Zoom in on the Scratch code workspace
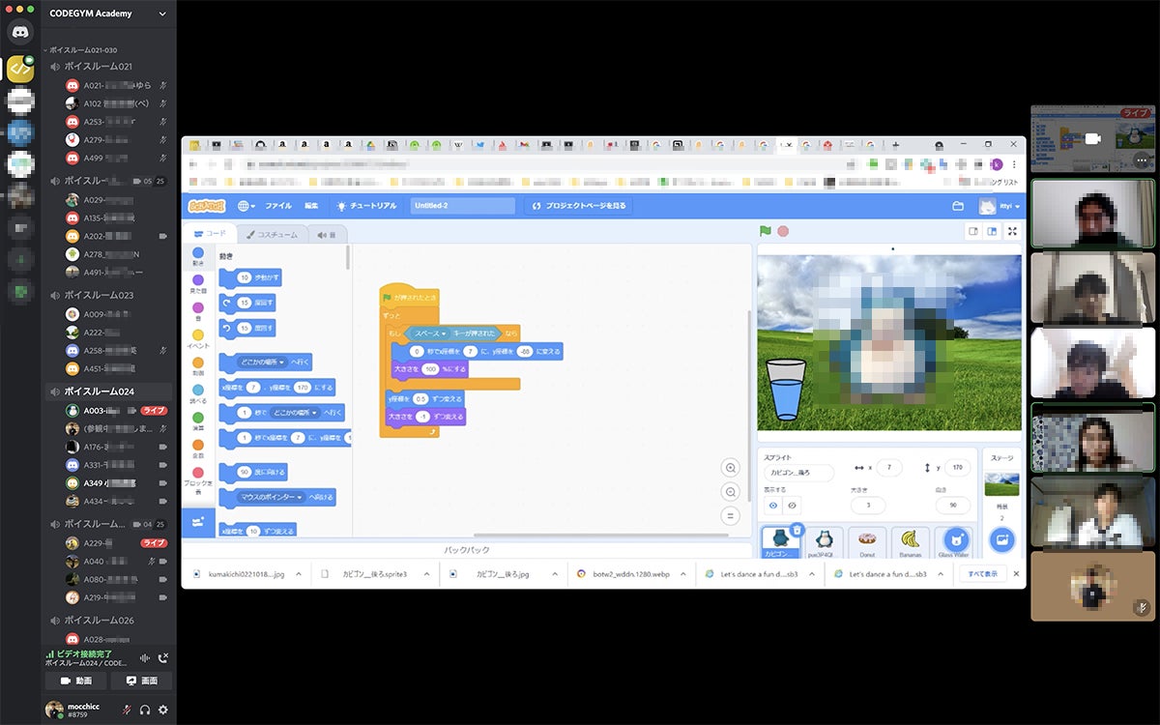Screen dimensions: 1160x725 731,468
